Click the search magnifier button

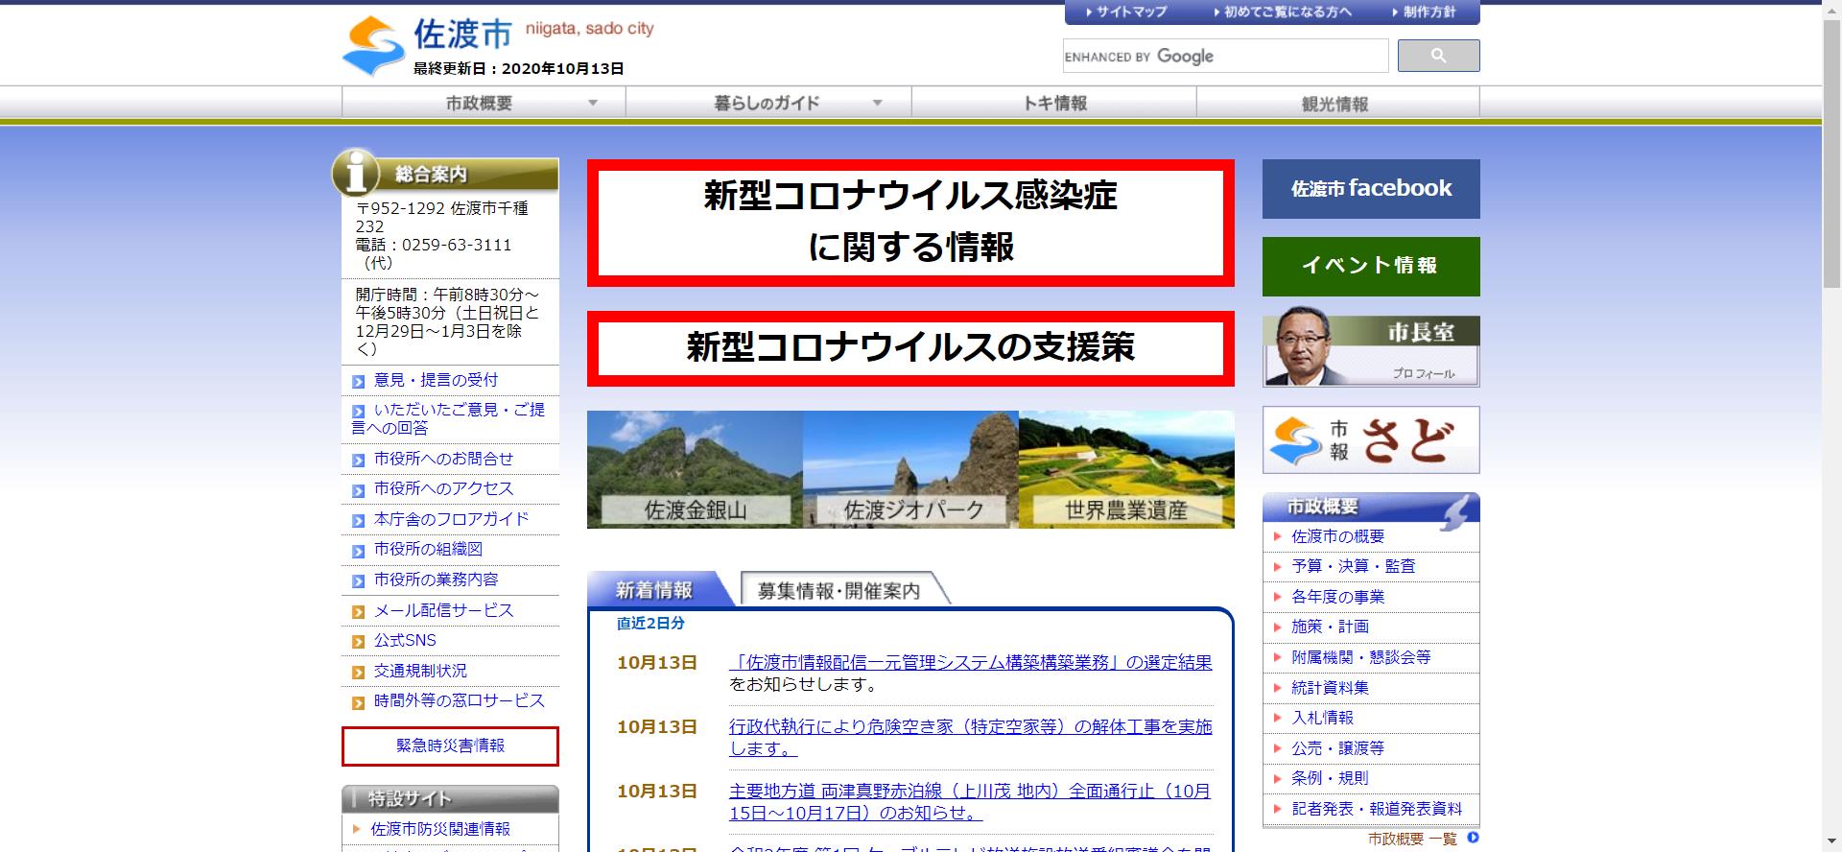pyautogui.click(x=1438, y=56)
